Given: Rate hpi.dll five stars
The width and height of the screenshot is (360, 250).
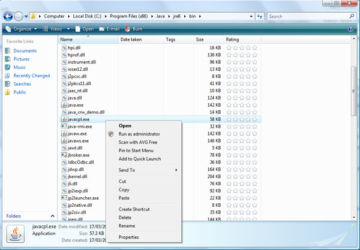Looking at the screenshot, I should coord(254,48).
